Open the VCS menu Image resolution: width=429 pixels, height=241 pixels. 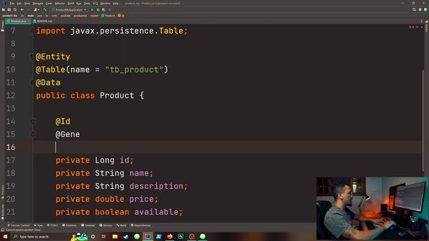point(95,3)
